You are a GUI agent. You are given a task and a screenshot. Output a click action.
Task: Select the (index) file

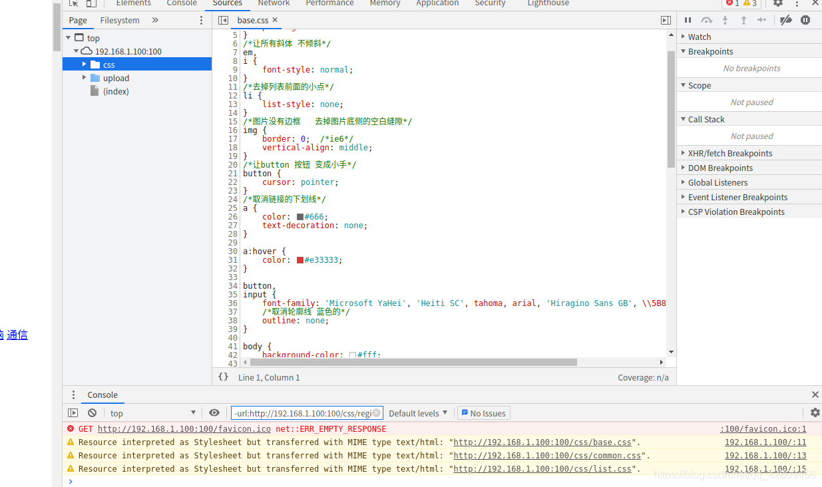tap(116, 91)
